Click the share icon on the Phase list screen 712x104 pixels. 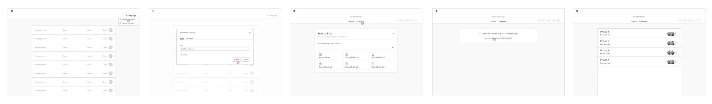pos(694,21)
